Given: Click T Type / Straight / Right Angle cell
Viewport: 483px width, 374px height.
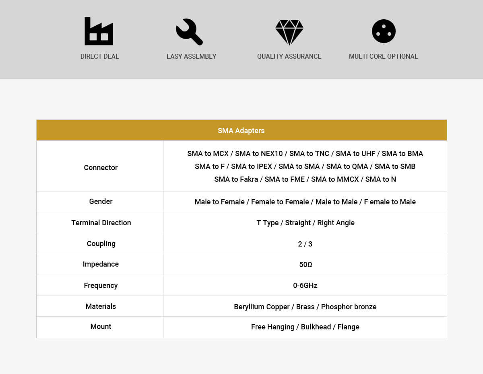Looking at the screenshot, I should [x=305, y=223].
